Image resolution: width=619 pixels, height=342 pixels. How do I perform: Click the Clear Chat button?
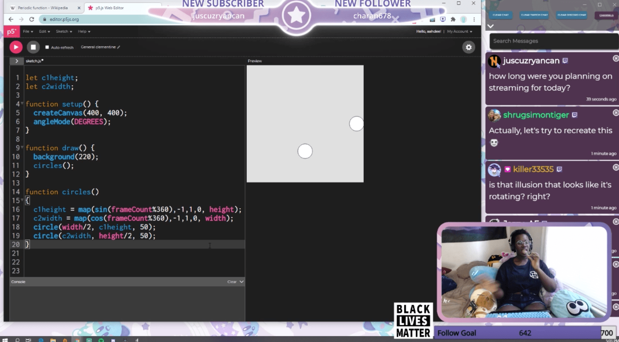pyautogui.click(x=500, y=15)
